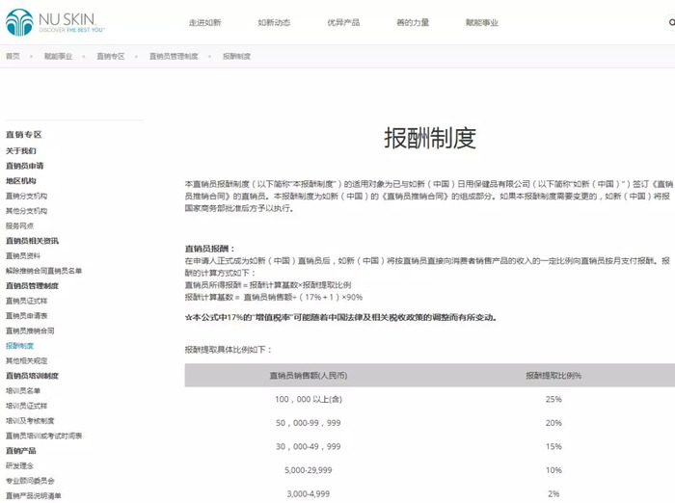Screen dimensions: 675x503
Task: Select 直销分支机构 sidebar link
Action: tap(26, 196)
